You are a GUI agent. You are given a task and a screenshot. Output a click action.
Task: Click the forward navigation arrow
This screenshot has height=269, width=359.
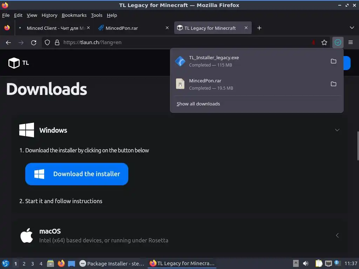[x=21, y=42]
